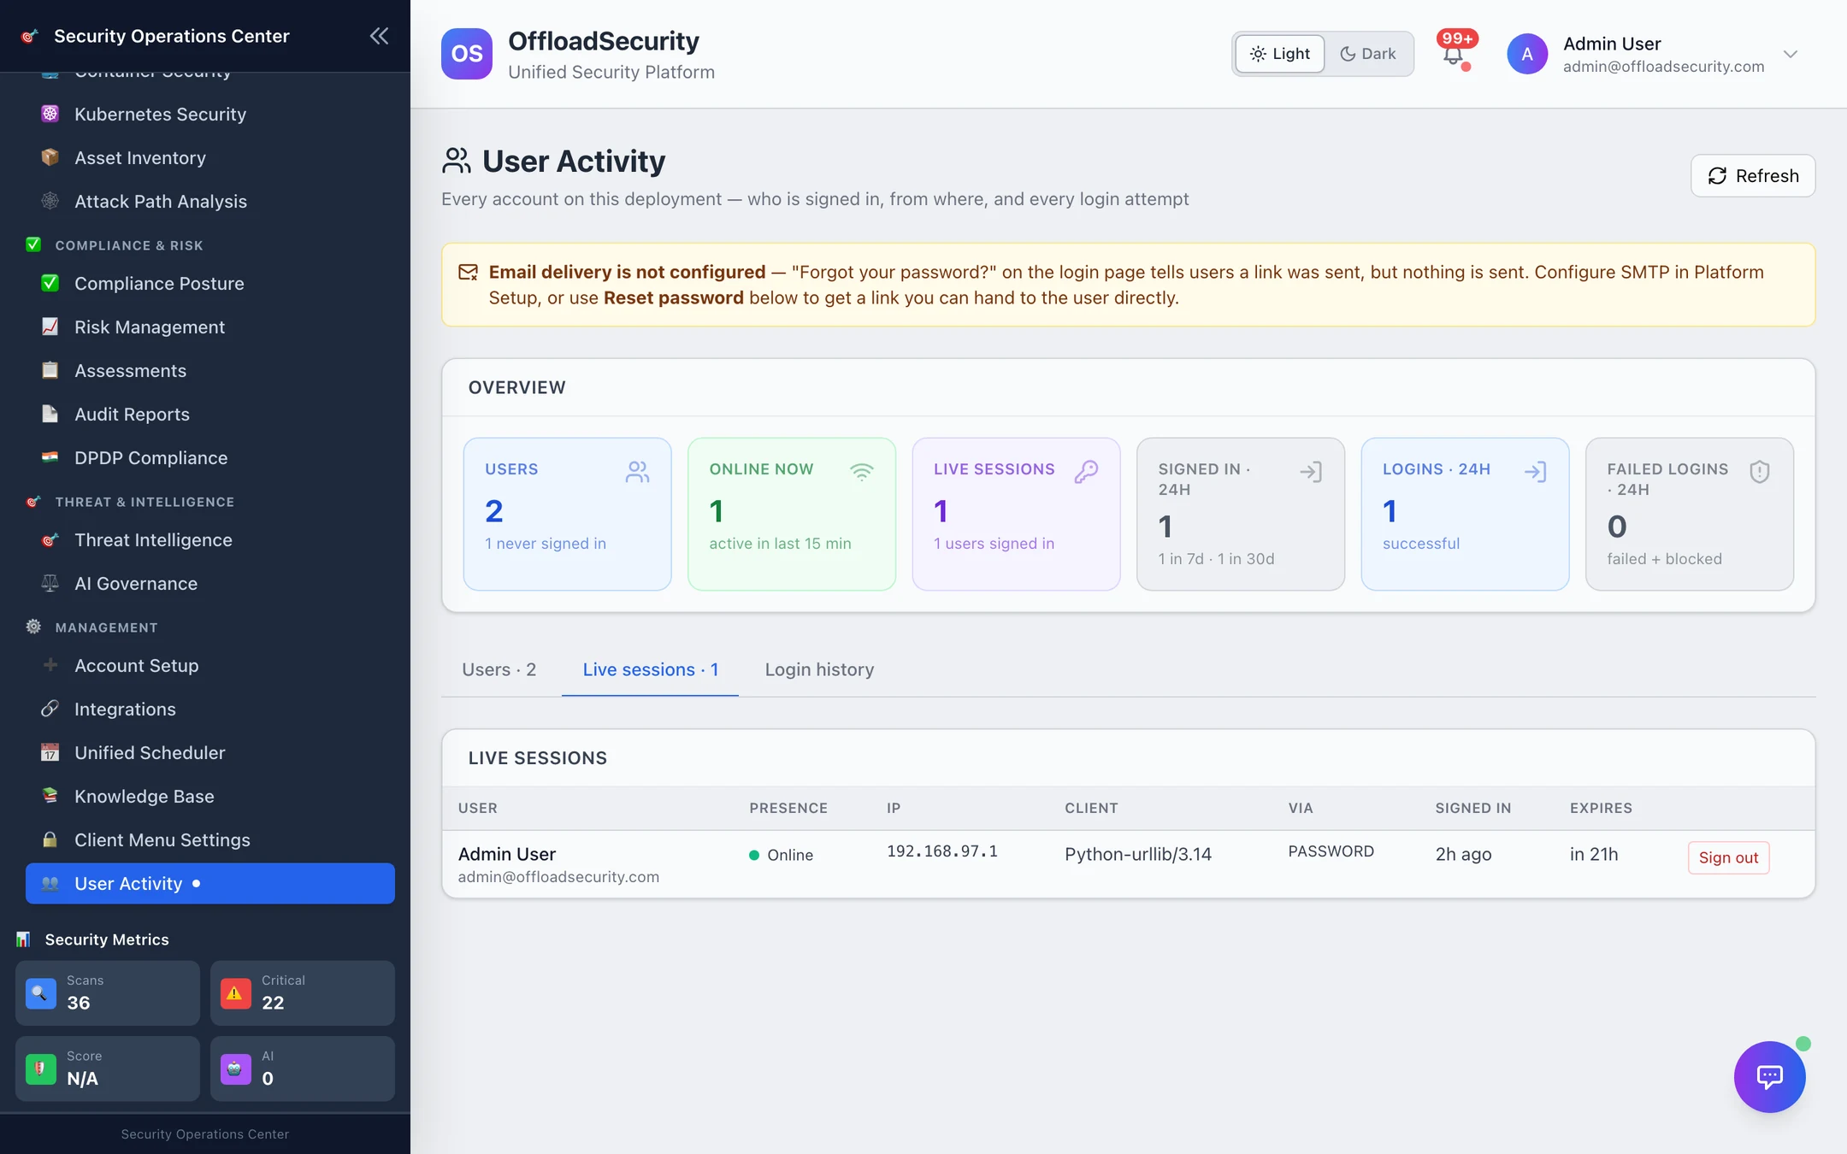Open User Activity in the sidebar
This screenshot has width=1847, height=1154.
coord(210,883)
